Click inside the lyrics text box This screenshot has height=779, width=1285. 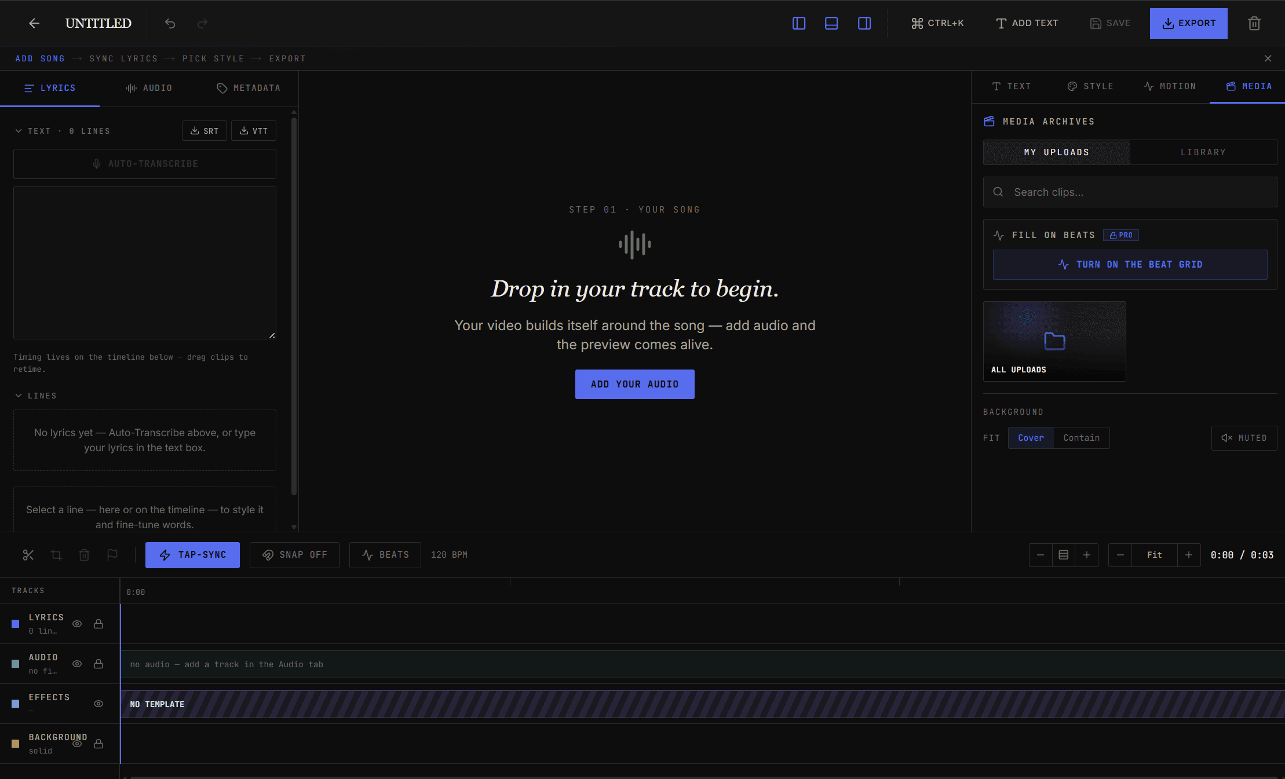coord(145,263)
